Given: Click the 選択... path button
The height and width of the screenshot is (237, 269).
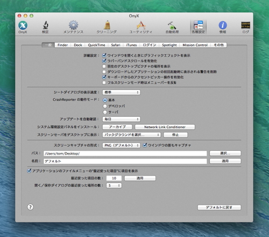Looking at the screenshot, I should (225, 154).
